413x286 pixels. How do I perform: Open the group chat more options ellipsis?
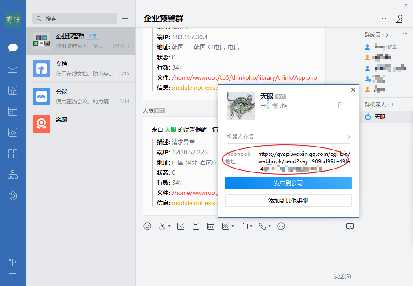point(383,18)
